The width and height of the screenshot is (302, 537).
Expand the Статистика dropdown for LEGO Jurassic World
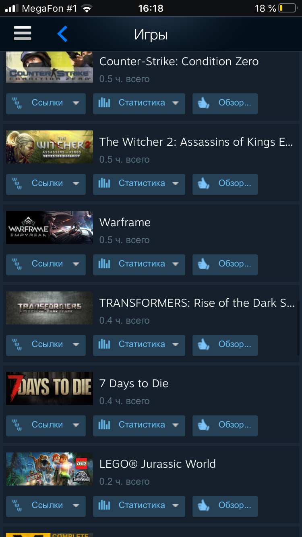(x=175, y=506)
